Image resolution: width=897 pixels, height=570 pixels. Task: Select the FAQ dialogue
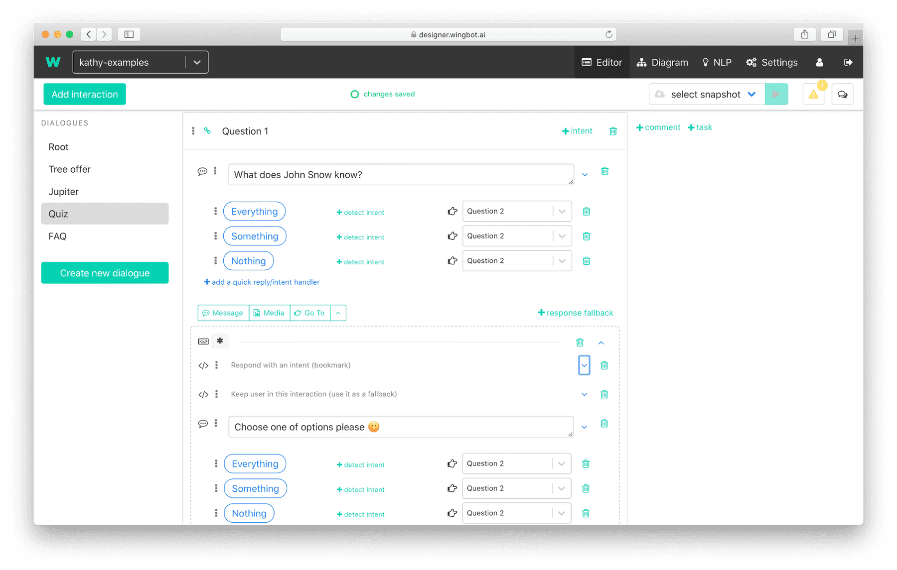[x=57, y=236]
